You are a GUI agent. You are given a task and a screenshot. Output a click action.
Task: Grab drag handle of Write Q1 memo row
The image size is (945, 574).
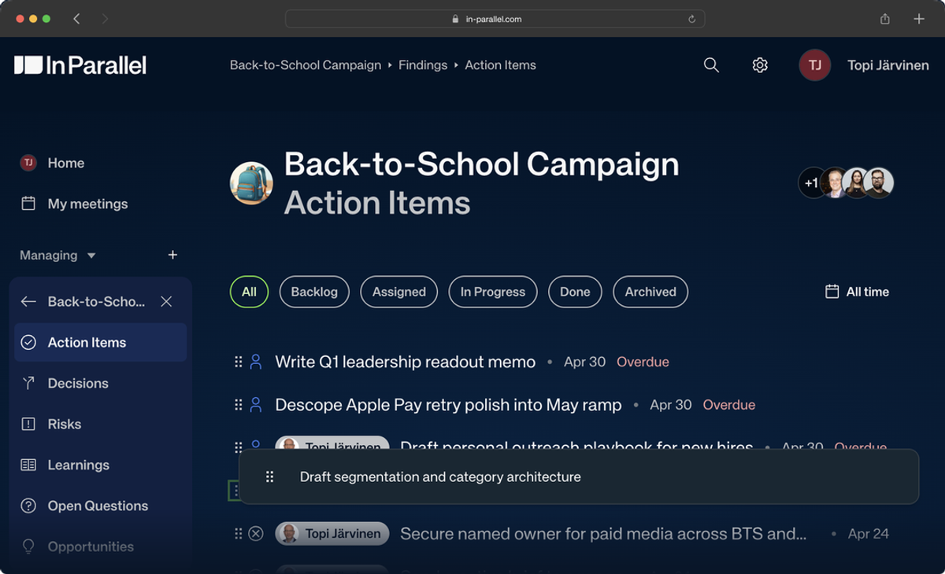pyautogui.click(x=238, y=362)
